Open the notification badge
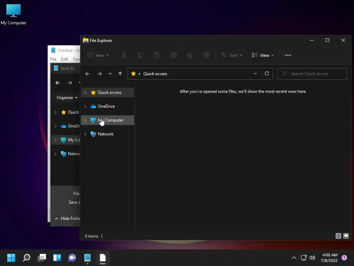 click(344, 258)
